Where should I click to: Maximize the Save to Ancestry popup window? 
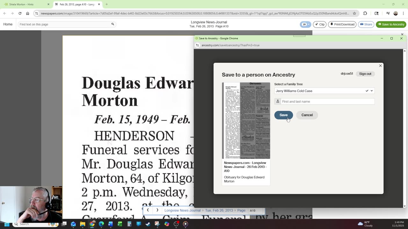[x=391, y=38]
